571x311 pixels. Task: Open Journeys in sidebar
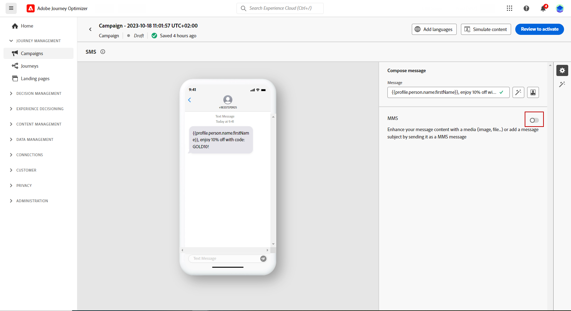pyautogui.click(x=38, y=66)
